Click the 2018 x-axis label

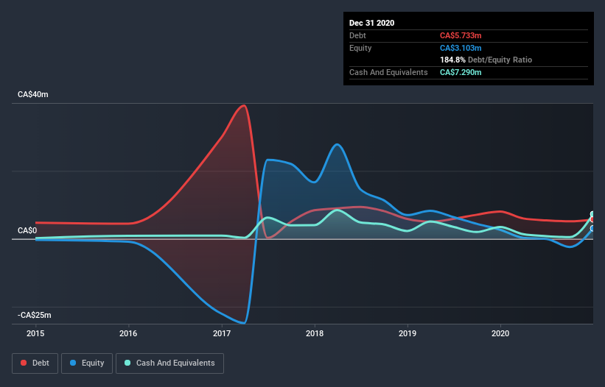[315, 333]
